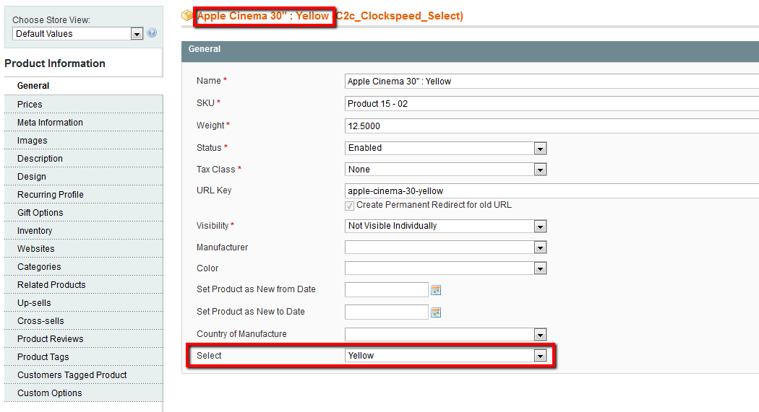The image size is (759, 412).
Task: Click into the Weight input field
Action: pos(552,126)
